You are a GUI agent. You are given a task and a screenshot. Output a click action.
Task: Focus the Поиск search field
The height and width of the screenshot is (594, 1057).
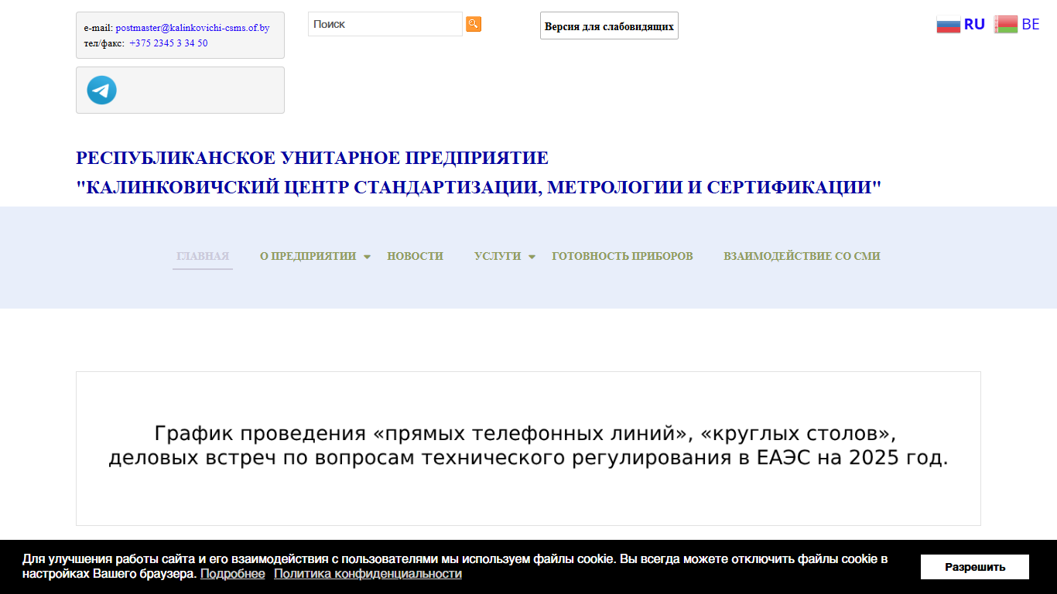[x=385, y=24]
